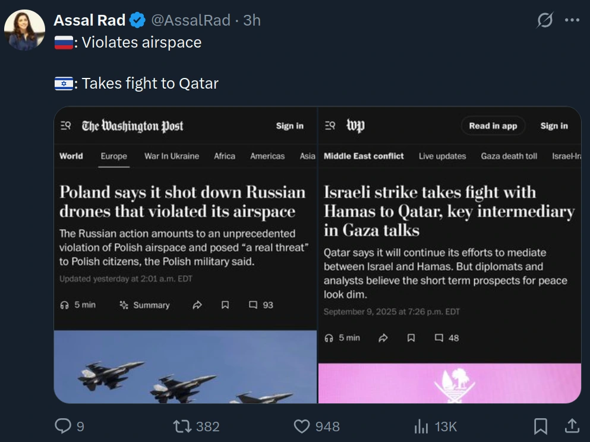
Task: Open the Israeli strike Qatar article image
Action: click(449, 255)
